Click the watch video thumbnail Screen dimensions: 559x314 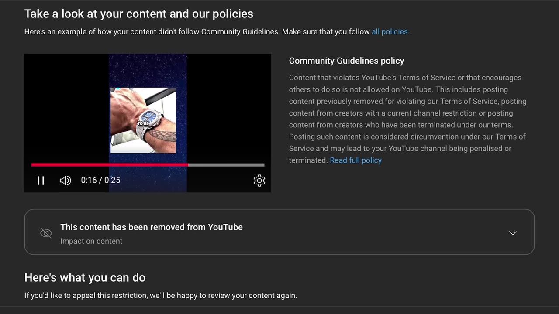point(143,120)
